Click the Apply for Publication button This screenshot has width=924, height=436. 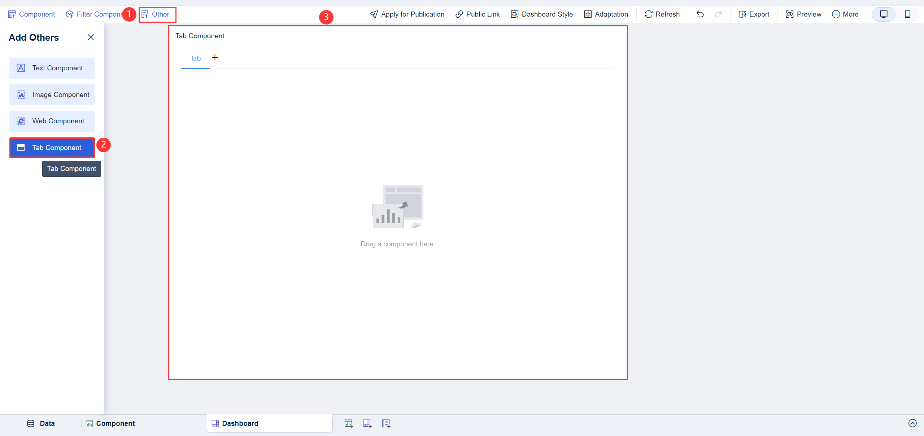click(407, 14)
